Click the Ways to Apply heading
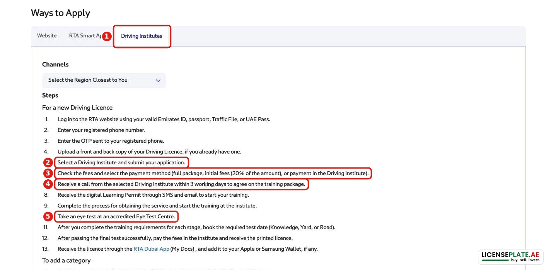The height and width of the screenshot is (270, 549). pyautogui.click(x=60, y=13)
